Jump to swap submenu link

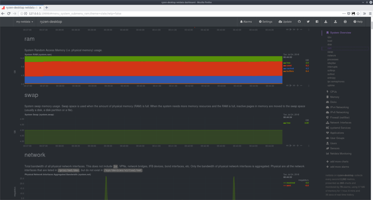(x=330, y=52)
